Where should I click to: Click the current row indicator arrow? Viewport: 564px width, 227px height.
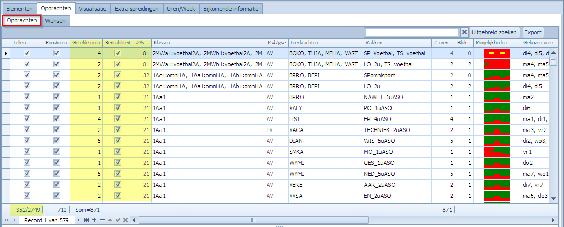(x=5, y=53)
